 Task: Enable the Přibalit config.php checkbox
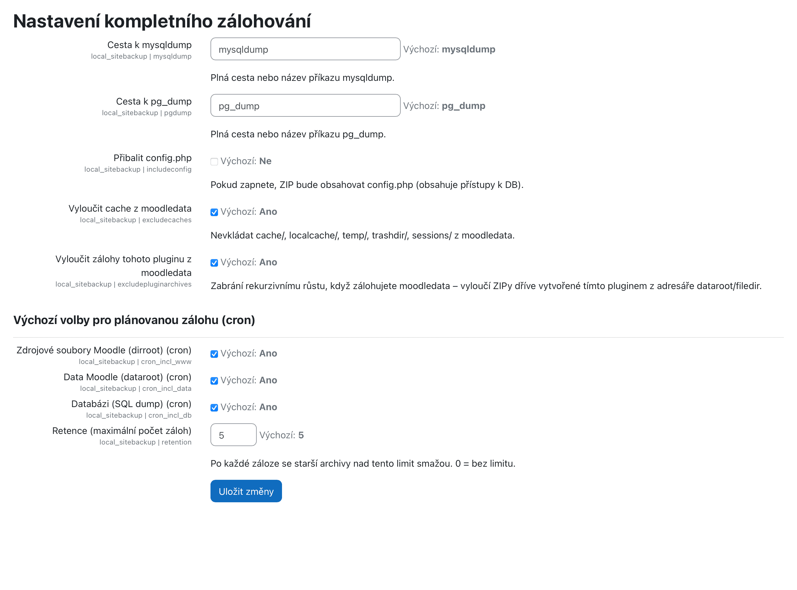(x=214, y=162)
